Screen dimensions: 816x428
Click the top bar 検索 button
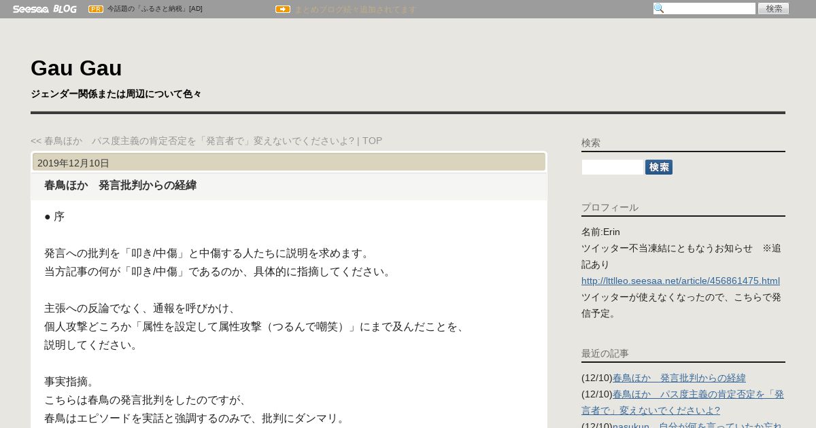pos(773,9)
